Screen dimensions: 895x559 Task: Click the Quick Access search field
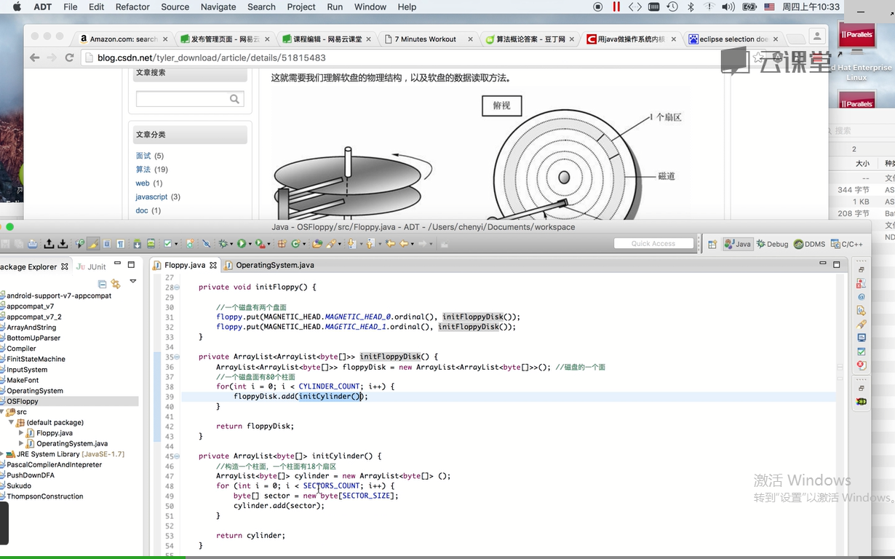coord(653,244)
